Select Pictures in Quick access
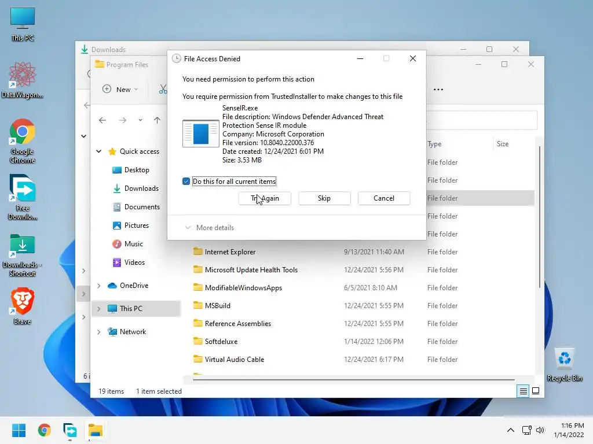Image resolution: width=593 pixels, height=444 pixels. tap(131, 225)
